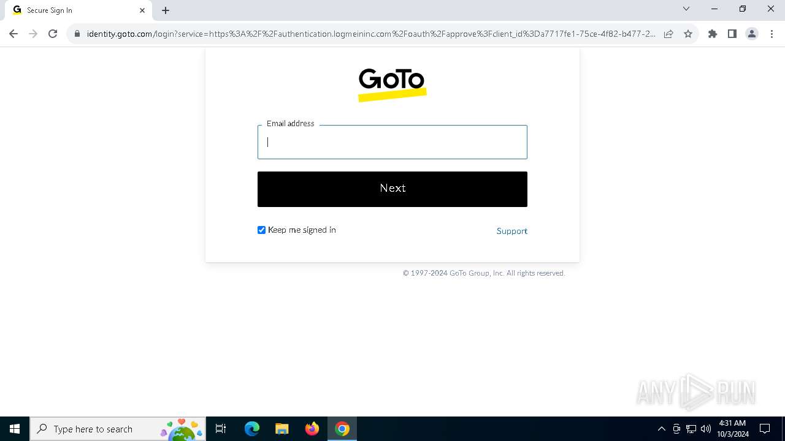This screenshot has height=441, width=785.
Task: Open Task View on the taskbar
Action: pos(221,429)
